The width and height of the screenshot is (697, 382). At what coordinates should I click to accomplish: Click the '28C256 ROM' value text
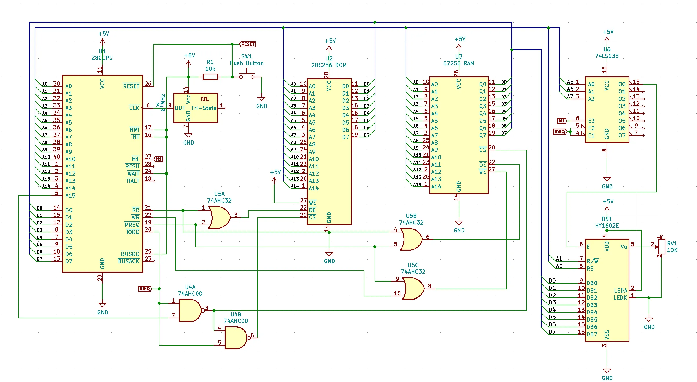click(x=329, y=65)
